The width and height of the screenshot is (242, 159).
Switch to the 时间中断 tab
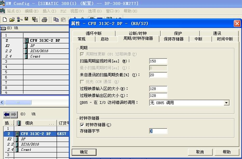pyautogui.click(x=225, y=39)
